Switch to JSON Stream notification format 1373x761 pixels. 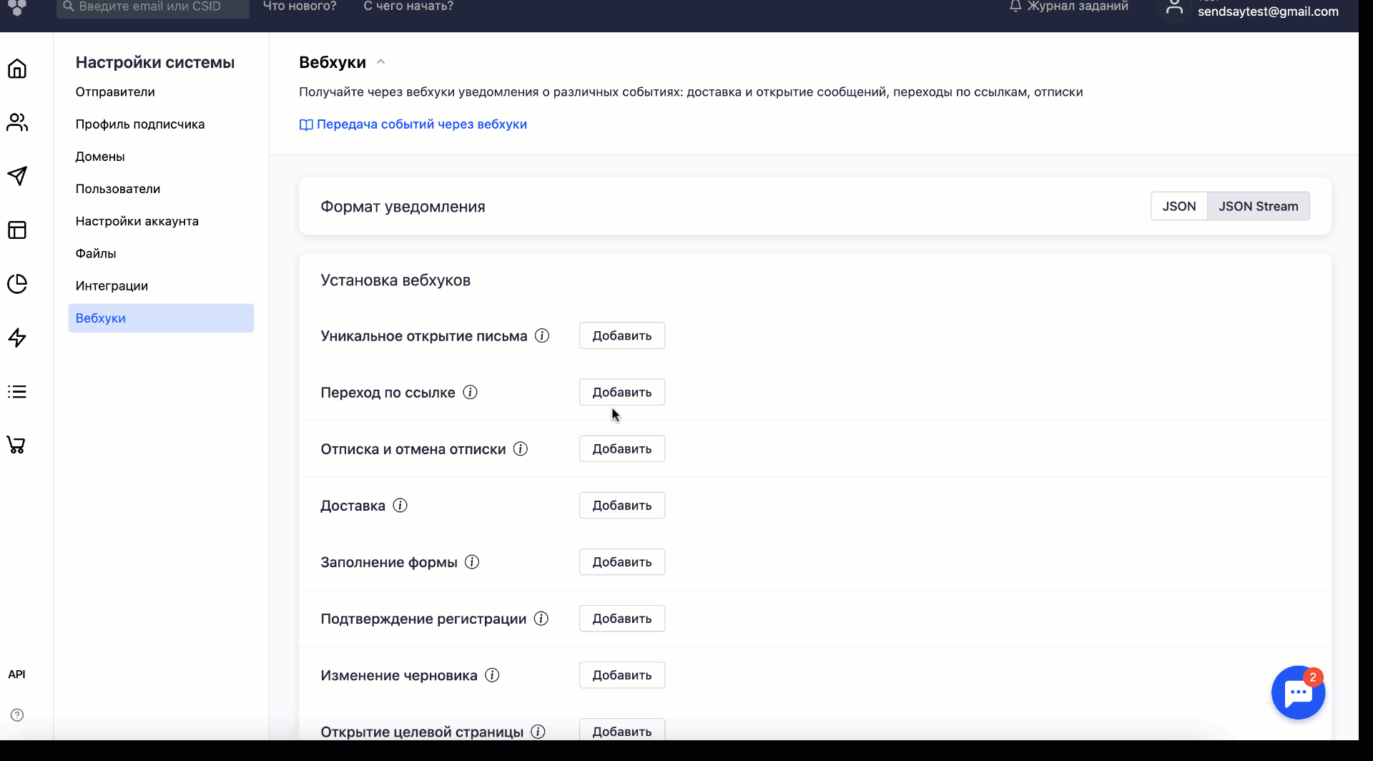pos(1259,206)
